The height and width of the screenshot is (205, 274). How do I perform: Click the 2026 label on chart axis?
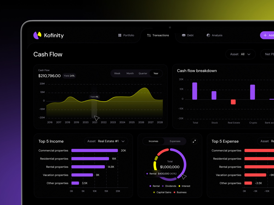(141, 122)
